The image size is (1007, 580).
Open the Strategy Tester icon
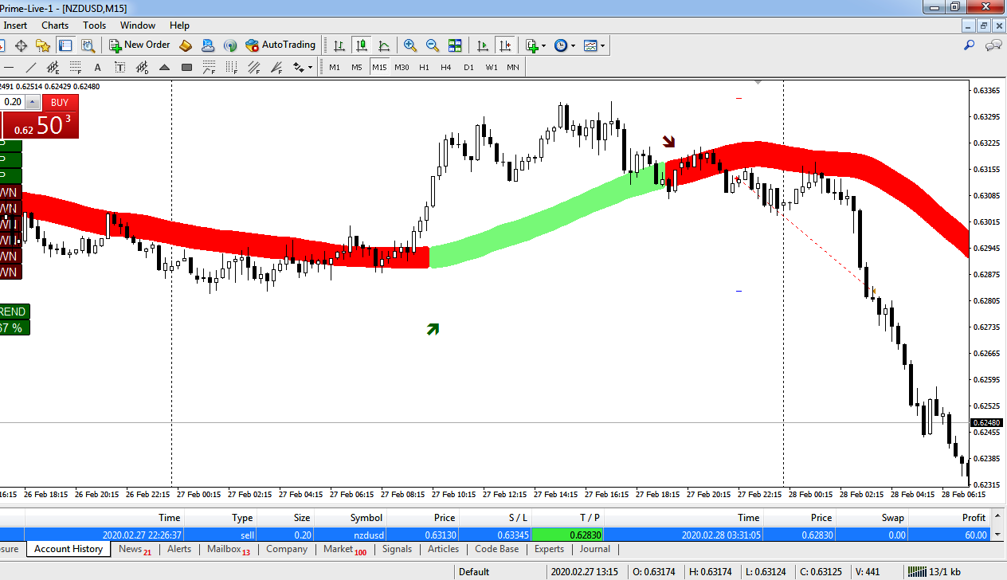(88, 45)
